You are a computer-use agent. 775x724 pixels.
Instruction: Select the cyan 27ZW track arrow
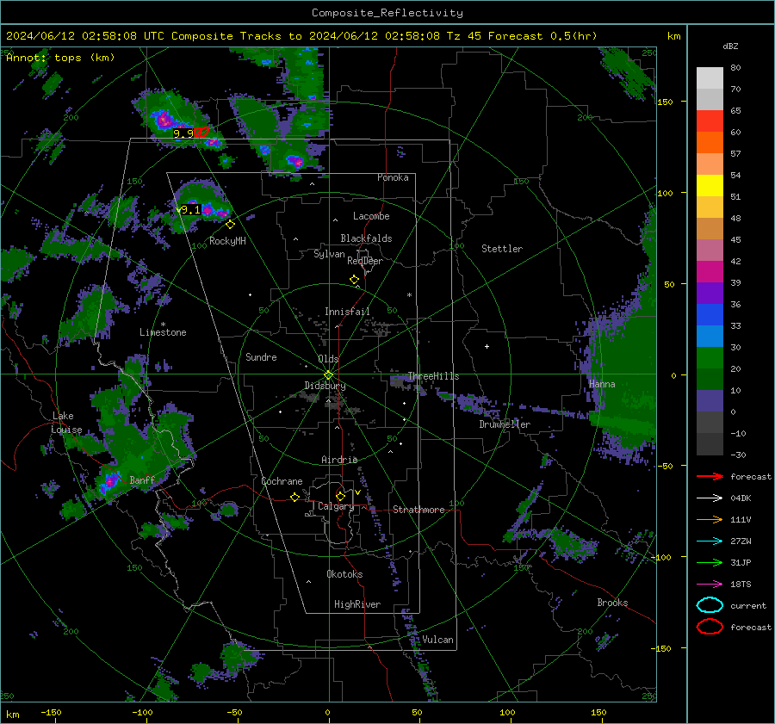point(710,541)
